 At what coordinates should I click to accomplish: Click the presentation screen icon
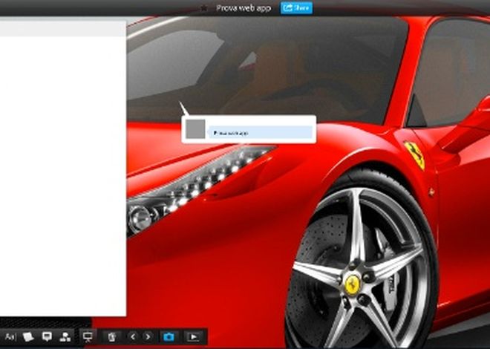click(88, 337)
